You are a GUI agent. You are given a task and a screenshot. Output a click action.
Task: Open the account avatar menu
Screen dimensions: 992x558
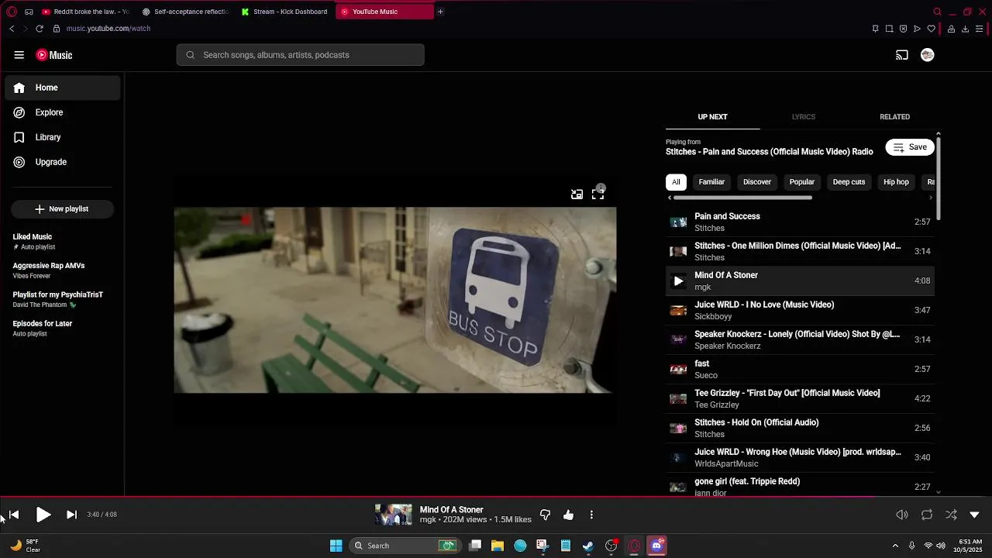[x=927, y=55]
